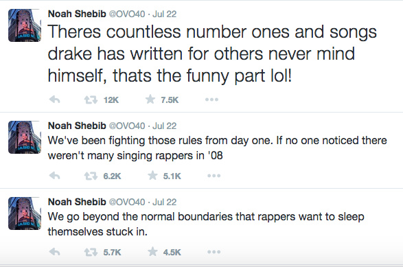The image size is (403, 267).
Task: Reply to the 'normal boundaries' tweet
Action: click(x=55, y=252)
